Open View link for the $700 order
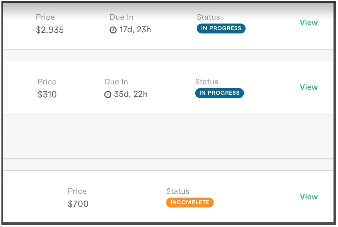Viewport: 338px width, 227px height. click(308, 197)
